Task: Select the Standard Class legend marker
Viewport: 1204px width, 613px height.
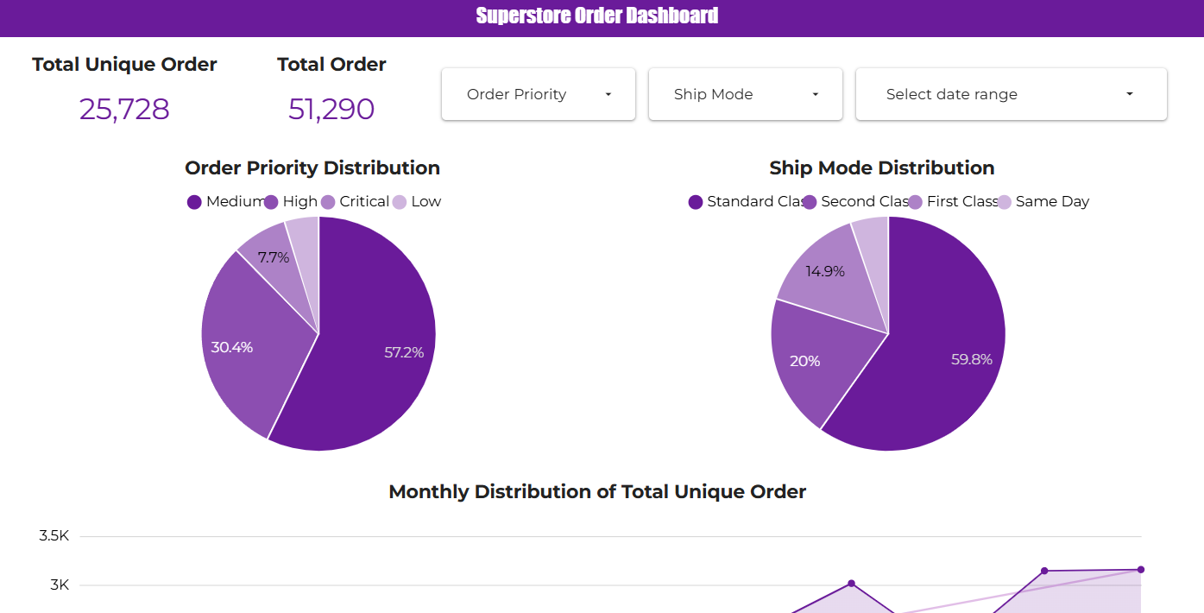Action: (x=696, y=201)
